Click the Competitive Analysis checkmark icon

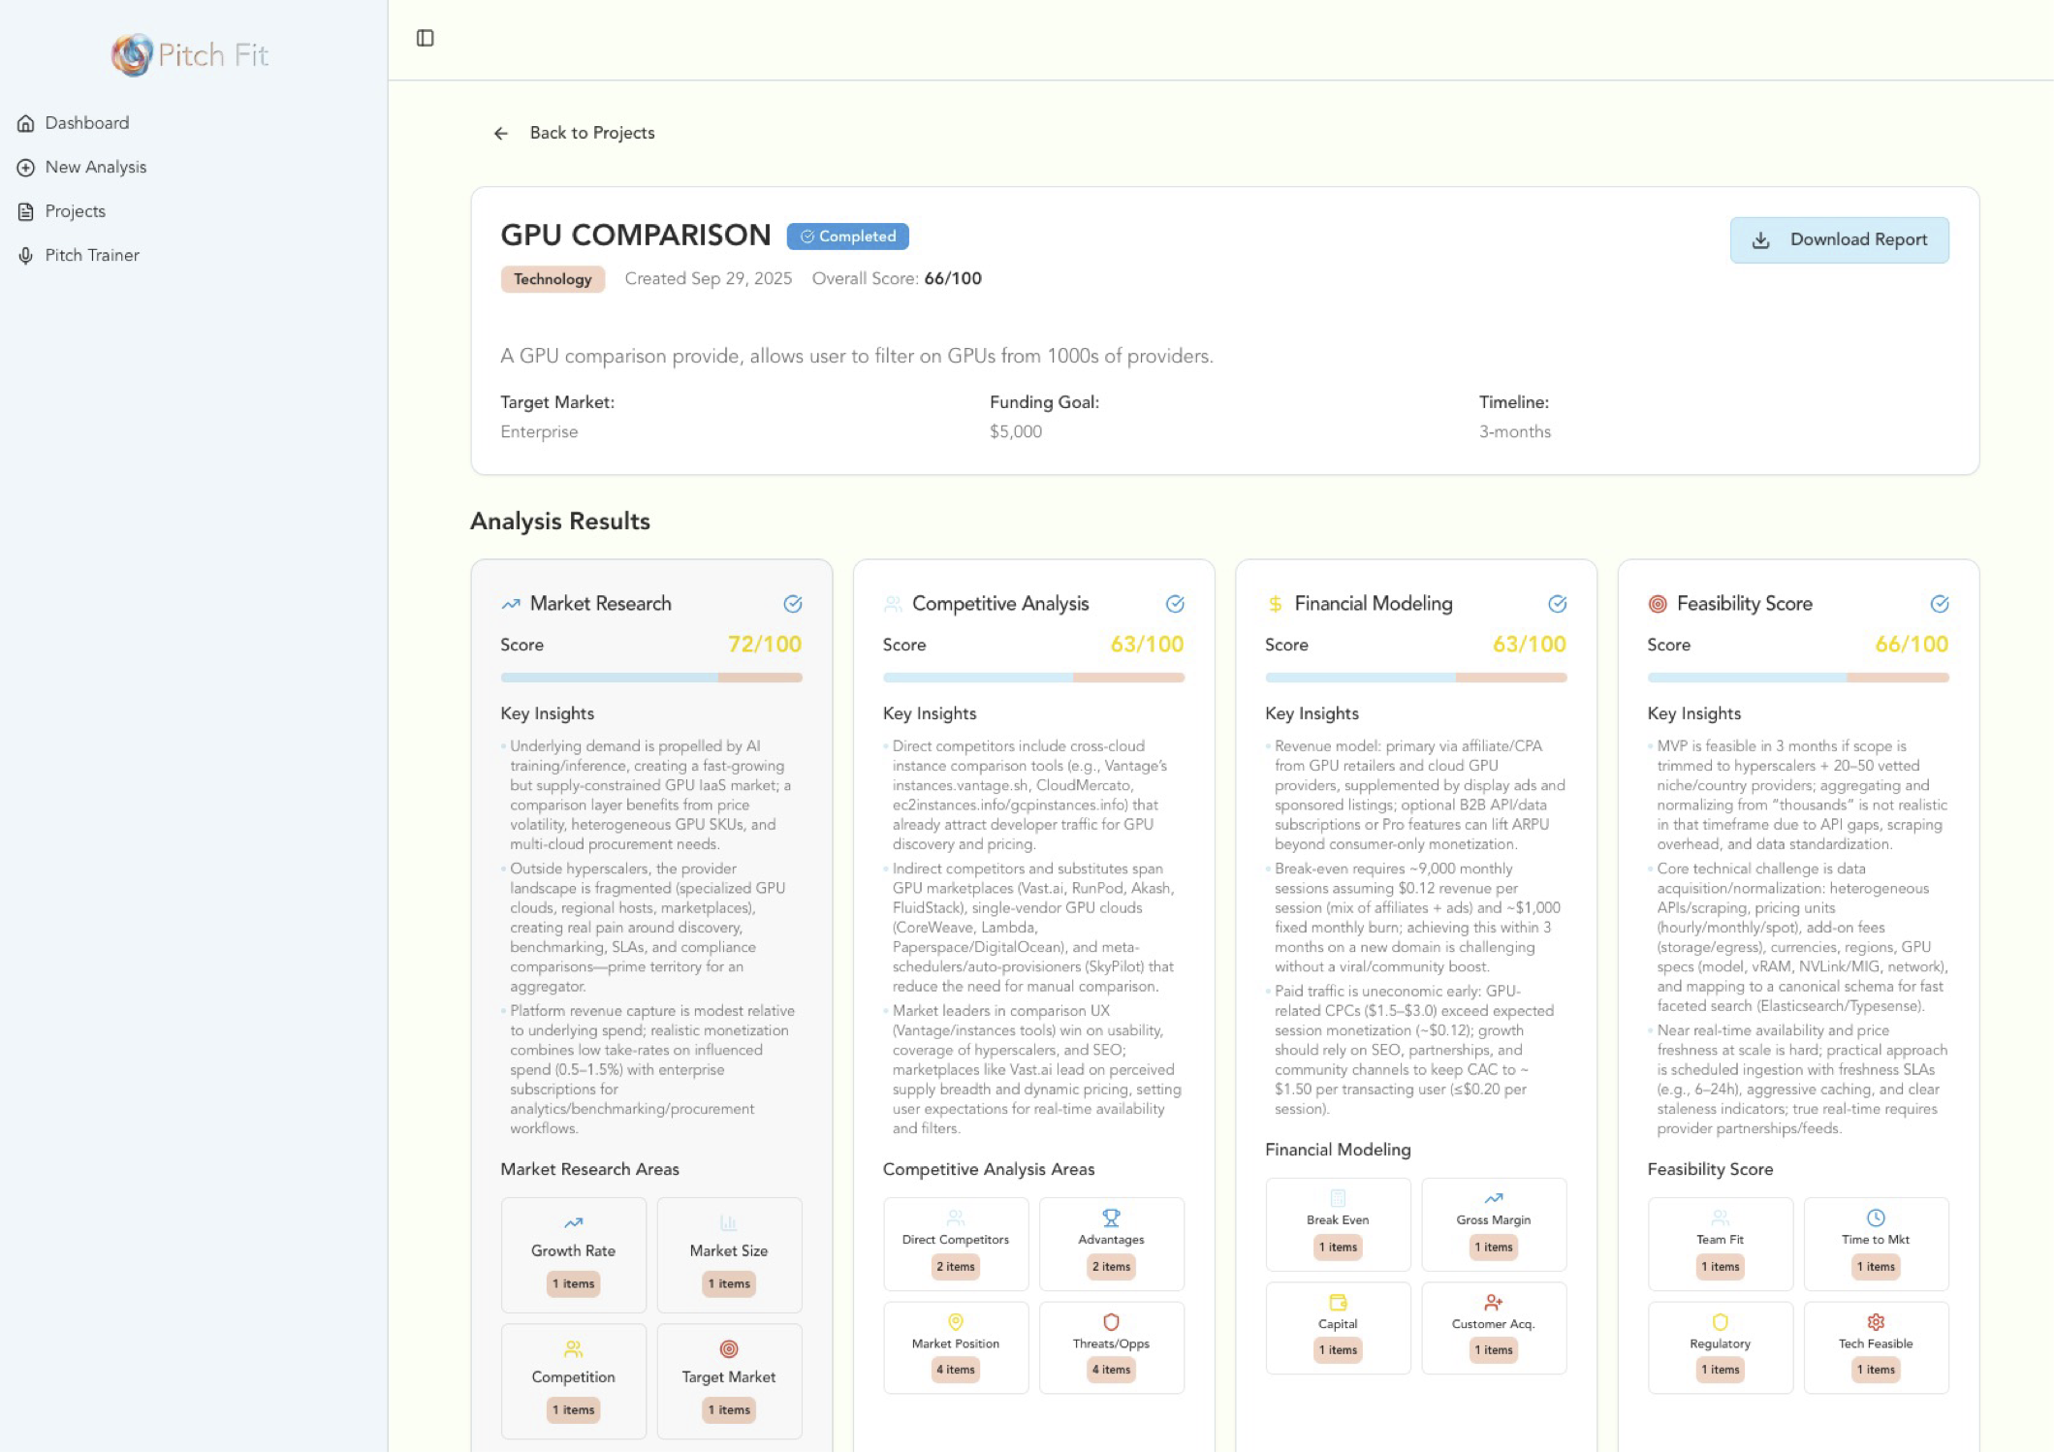point(1174,604)
